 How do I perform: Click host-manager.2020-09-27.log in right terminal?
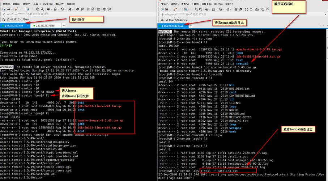pos(251,160)
